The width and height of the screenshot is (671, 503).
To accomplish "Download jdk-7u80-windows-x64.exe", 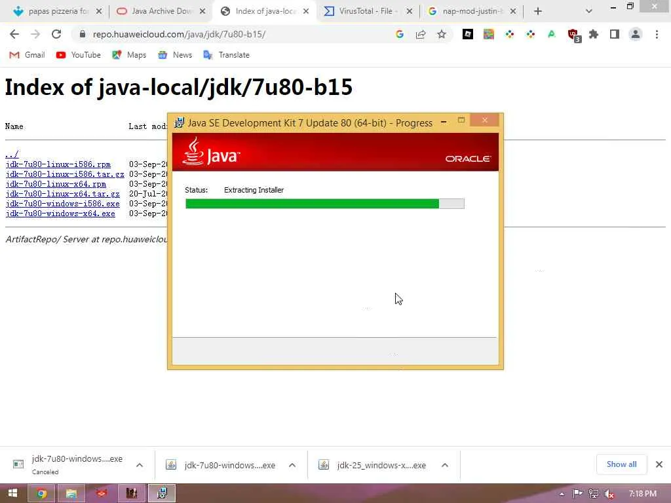I will [60, 214].
